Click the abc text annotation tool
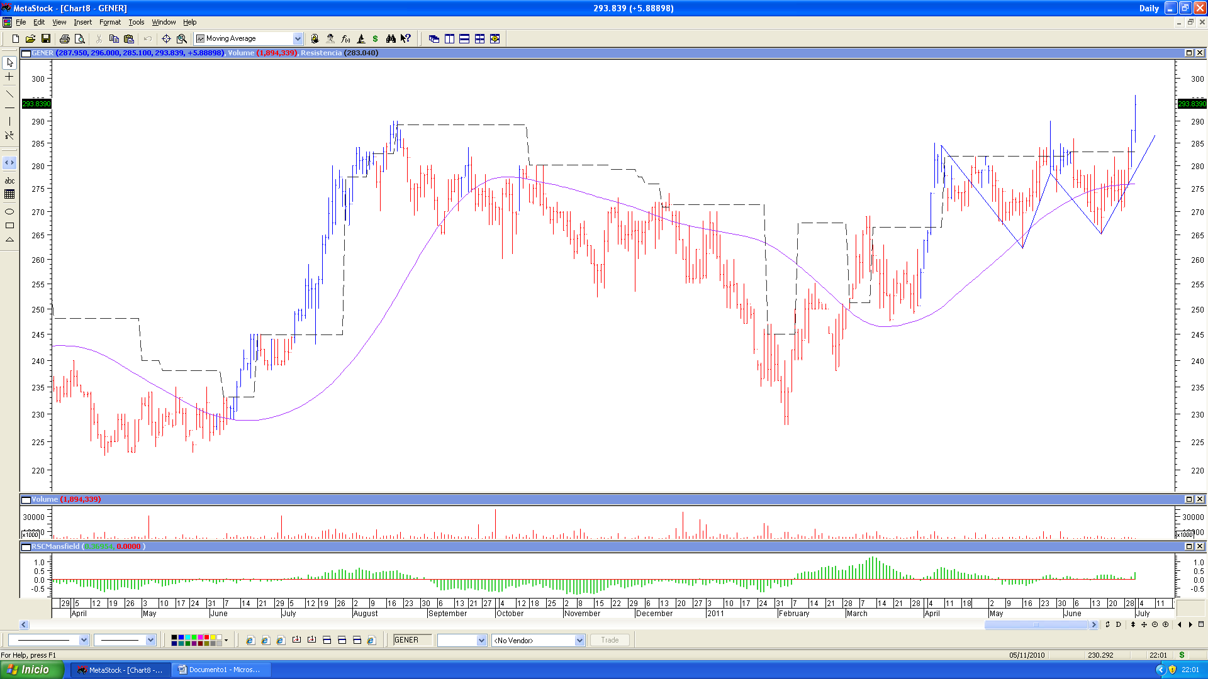Viewport: 1208px width, 679px height. coord(9,181)
